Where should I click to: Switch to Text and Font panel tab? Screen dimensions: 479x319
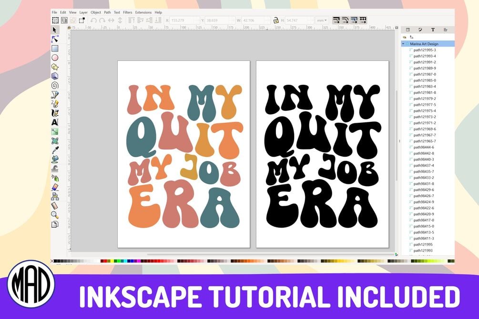(433, 30)
